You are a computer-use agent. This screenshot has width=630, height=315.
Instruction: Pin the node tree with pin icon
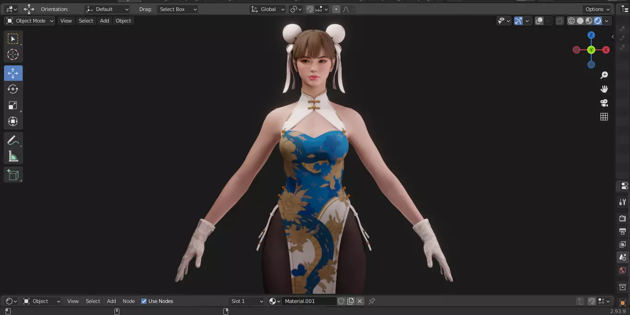pos(372,301)
